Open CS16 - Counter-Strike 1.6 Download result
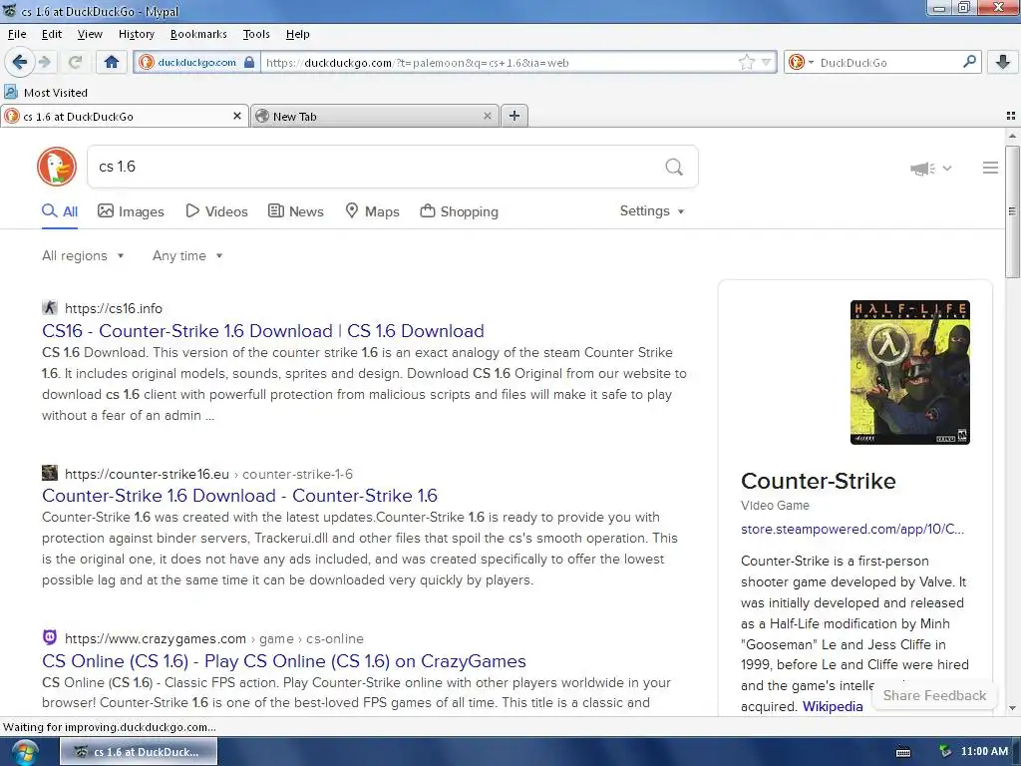This screenshot has height=766, width=1021. (263, 331)
